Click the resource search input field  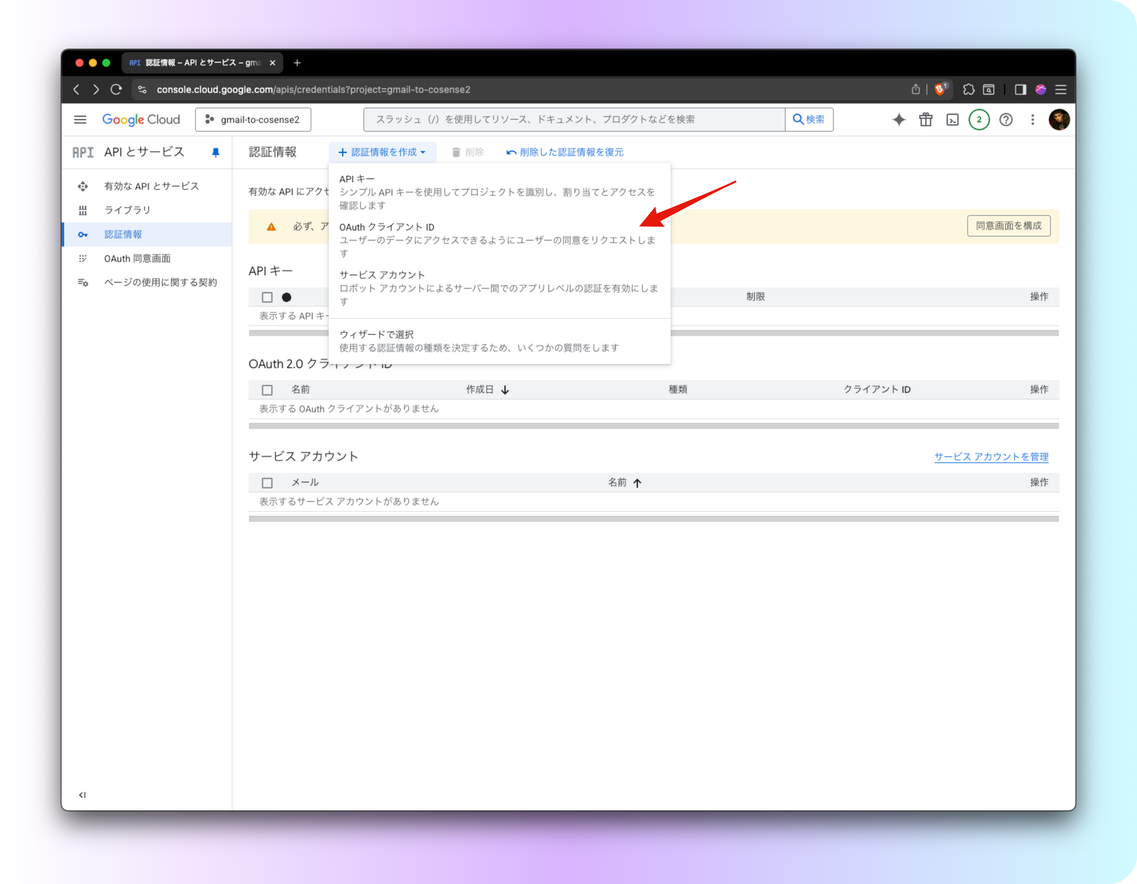coord(574,120)
